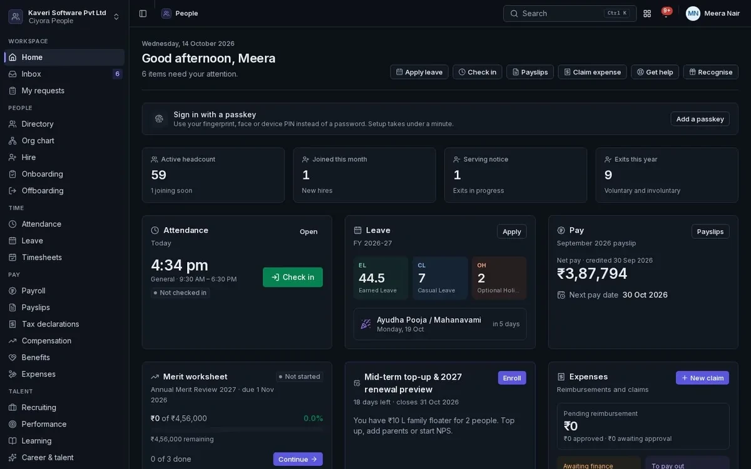Viewport: 751px width, 469px height.
Task: Click the Apply leave button
Action: [419, 72]
